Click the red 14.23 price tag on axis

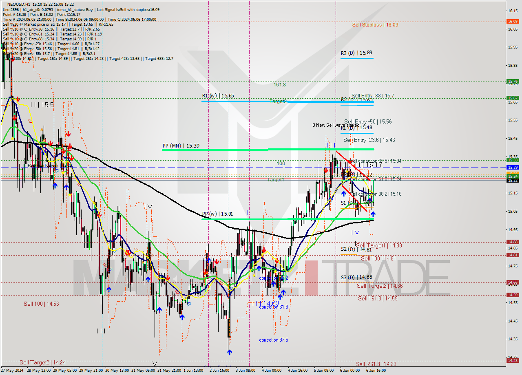[x=512, y=360]
